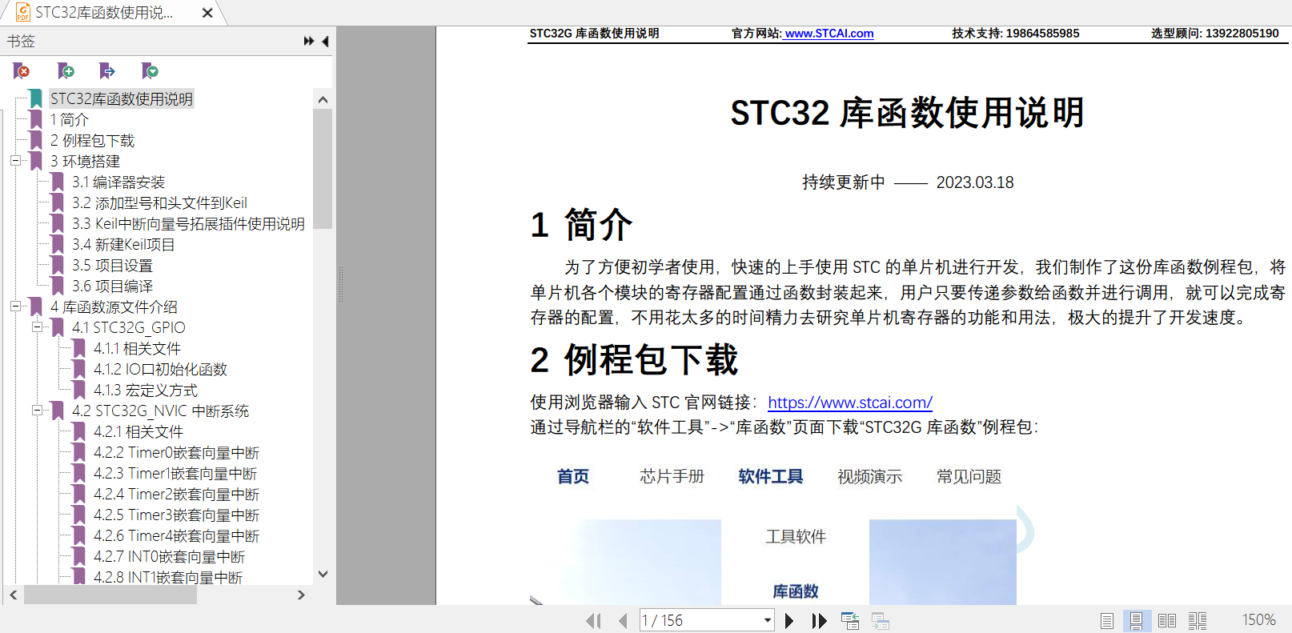This screenshot has height=633, width=1292.
Task: Open bookmark 4.1 STC32G_GPIO
Action: [128, 327]
